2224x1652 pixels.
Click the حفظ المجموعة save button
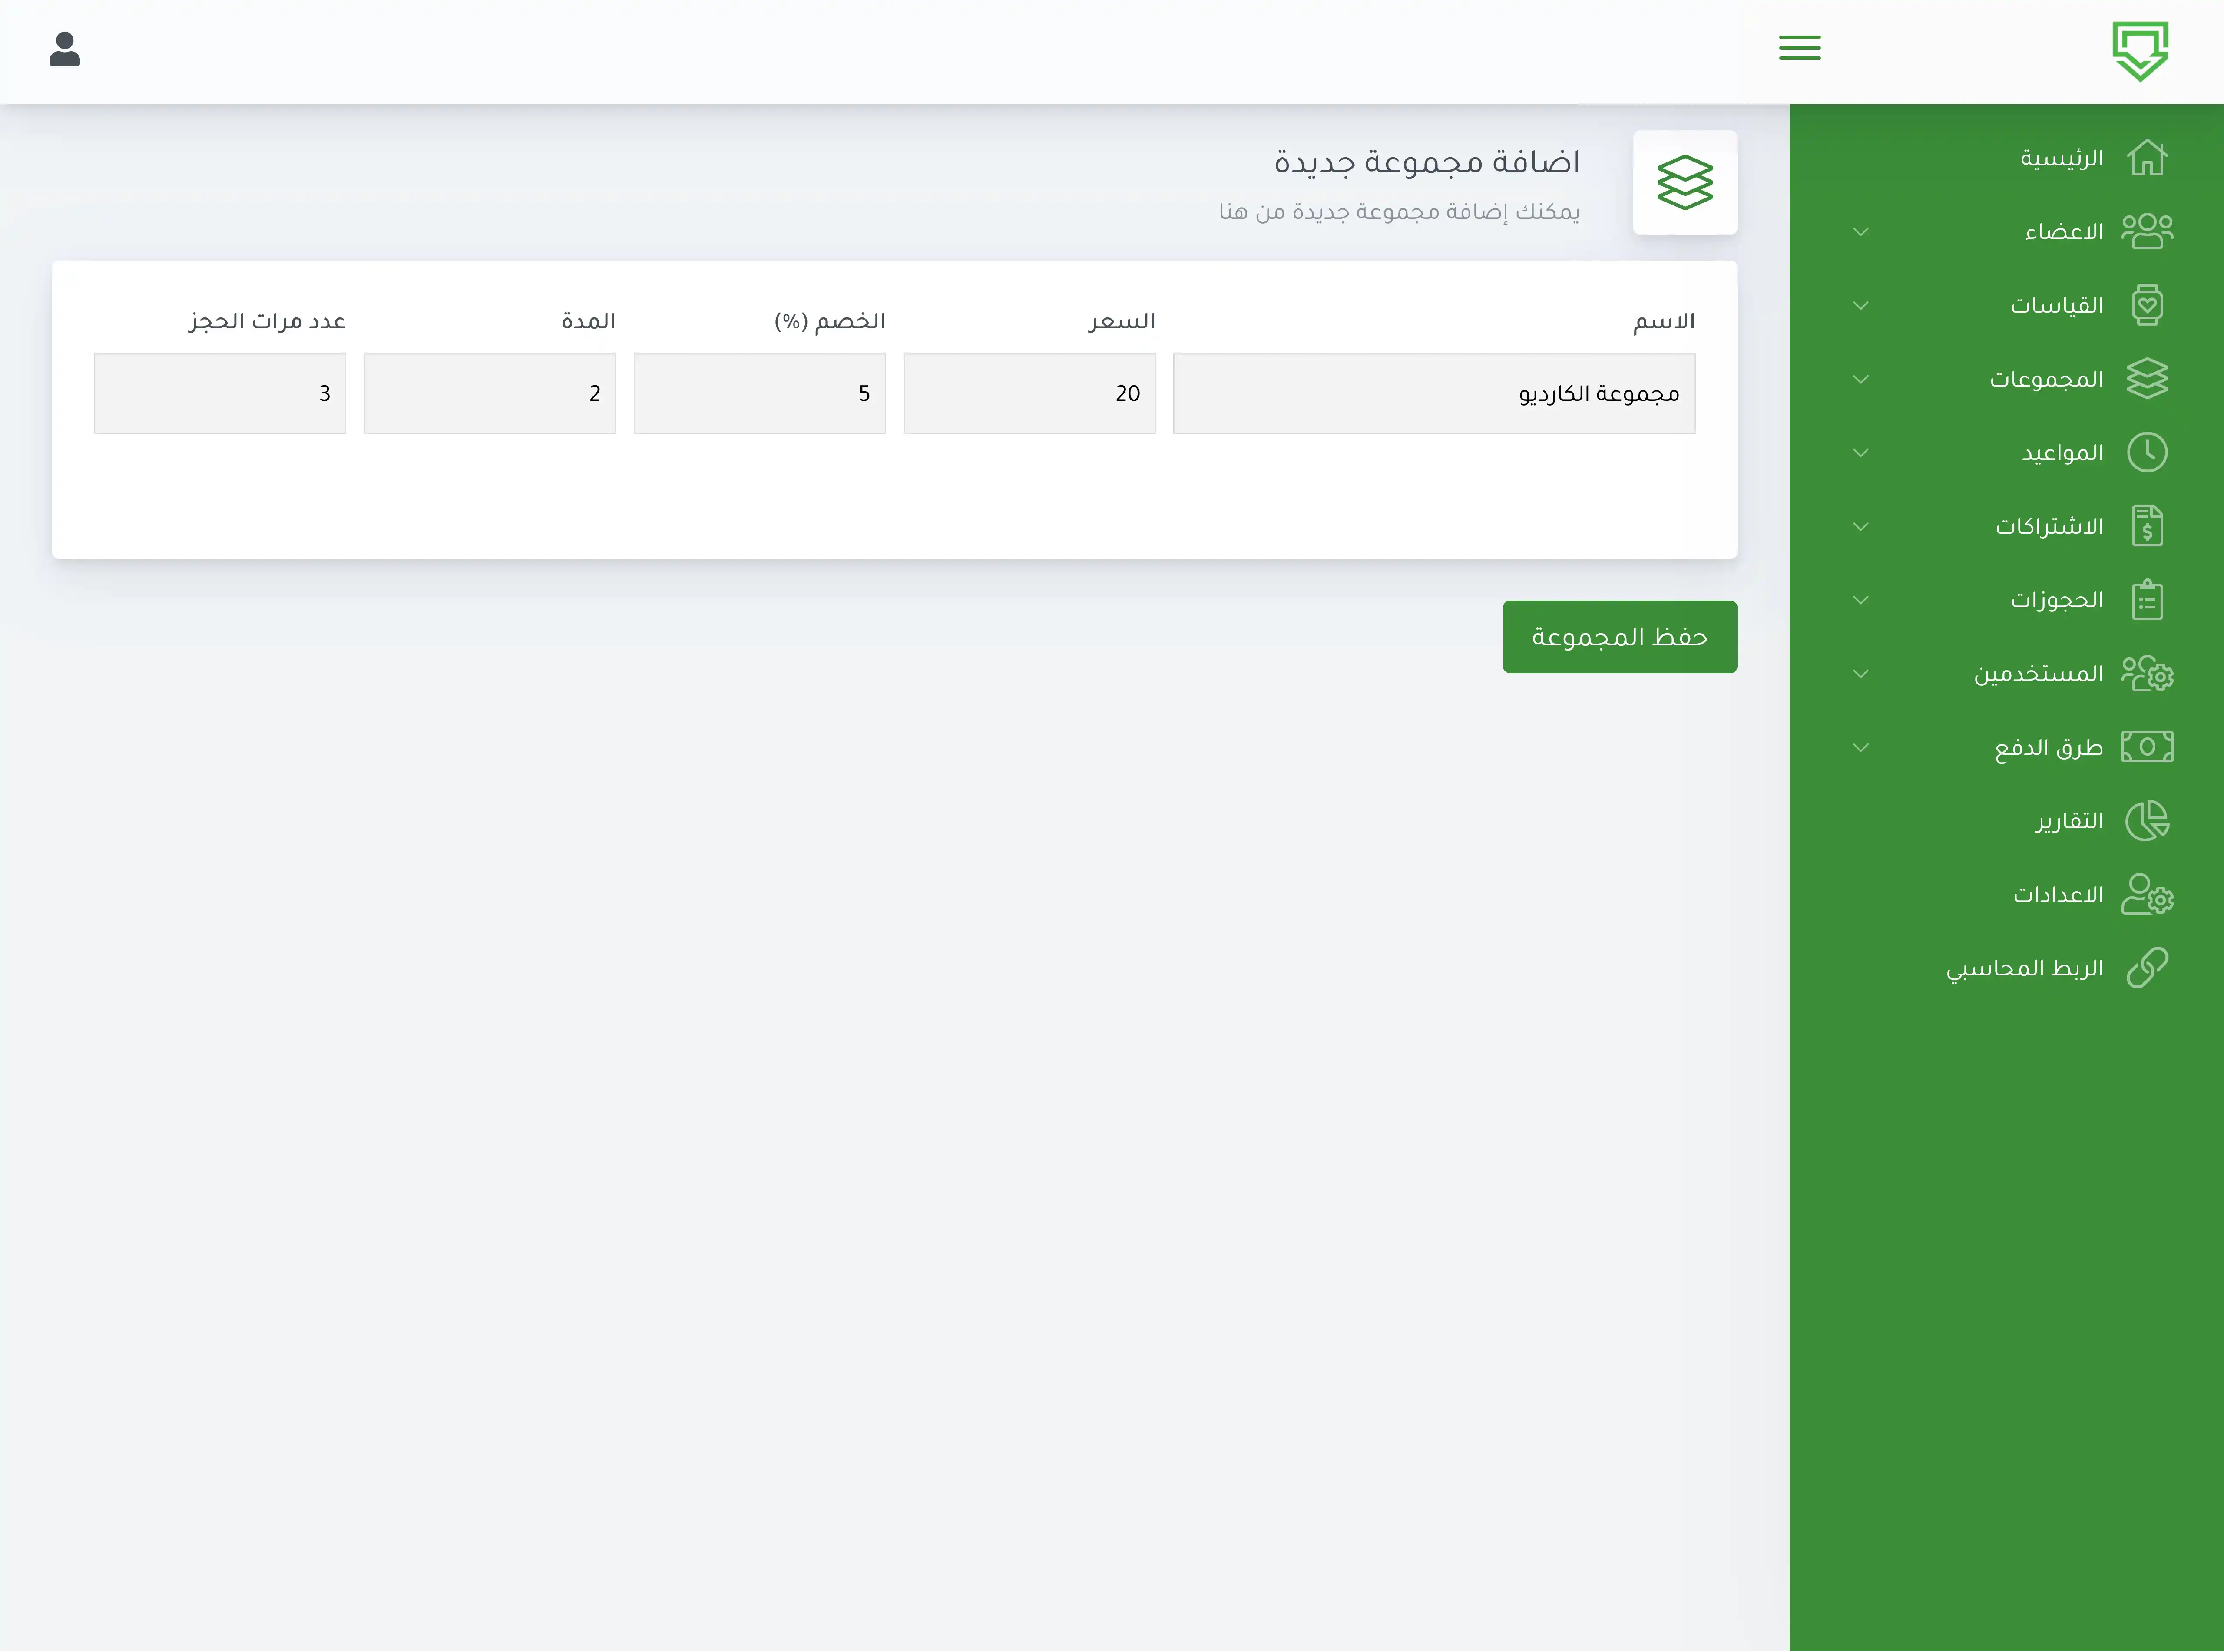coord(1619,637)
